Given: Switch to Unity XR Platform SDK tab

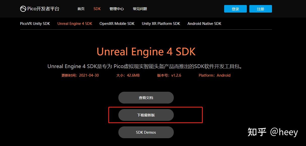Looking at the screenshot, I should pyautogui.click(x=161, y=24).
